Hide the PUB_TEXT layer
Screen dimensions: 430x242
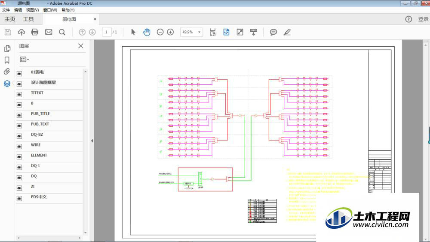pyautogui.click(x=19, y=125)
